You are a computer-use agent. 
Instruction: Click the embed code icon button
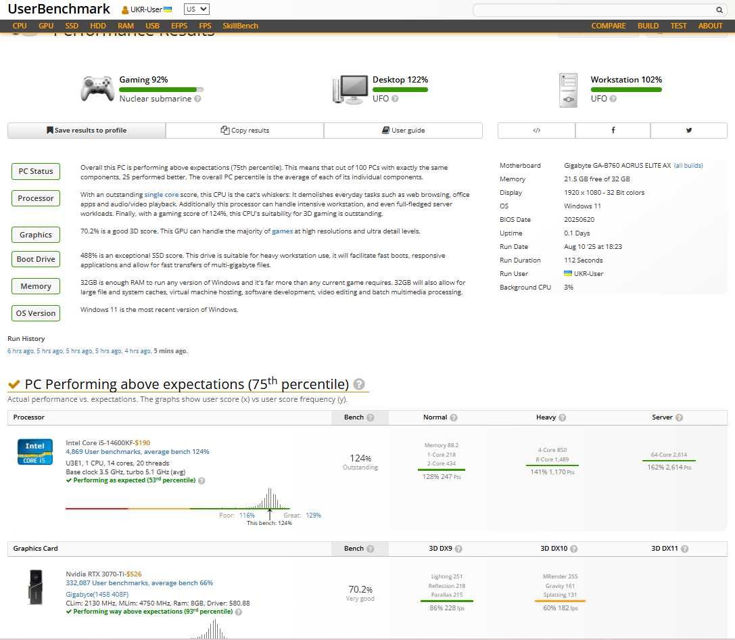tap(537, 131)
